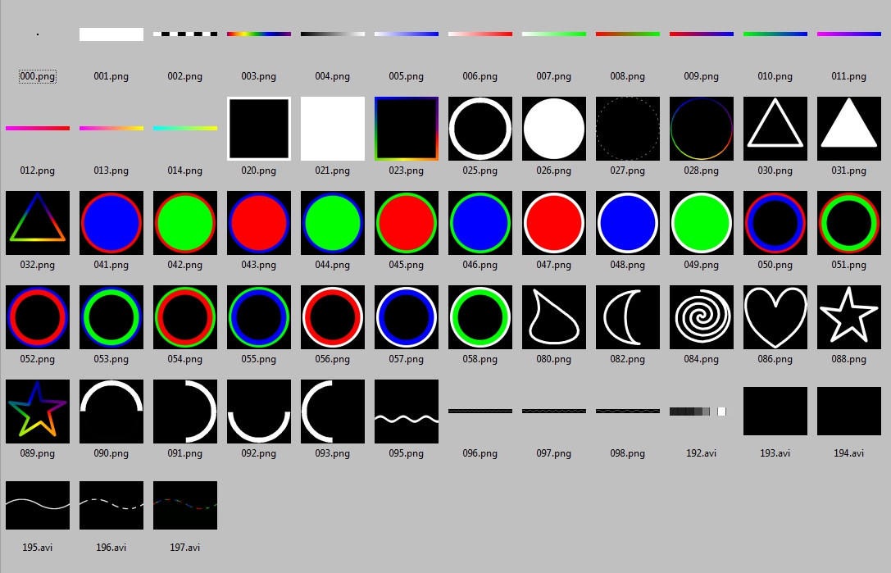Select blue circle with red ring 041.png
This screenshot has width=891, height=573.
pyautogui.click(x=111, y=223)
